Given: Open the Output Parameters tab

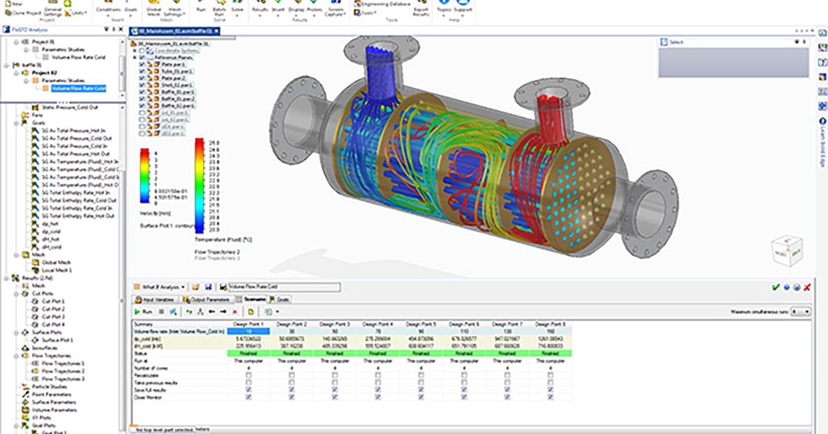Looking at the screenshot, I should tap(203, 298).
